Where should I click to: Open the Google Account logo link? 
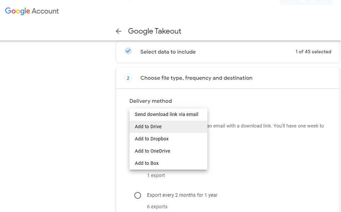[32, 11]
